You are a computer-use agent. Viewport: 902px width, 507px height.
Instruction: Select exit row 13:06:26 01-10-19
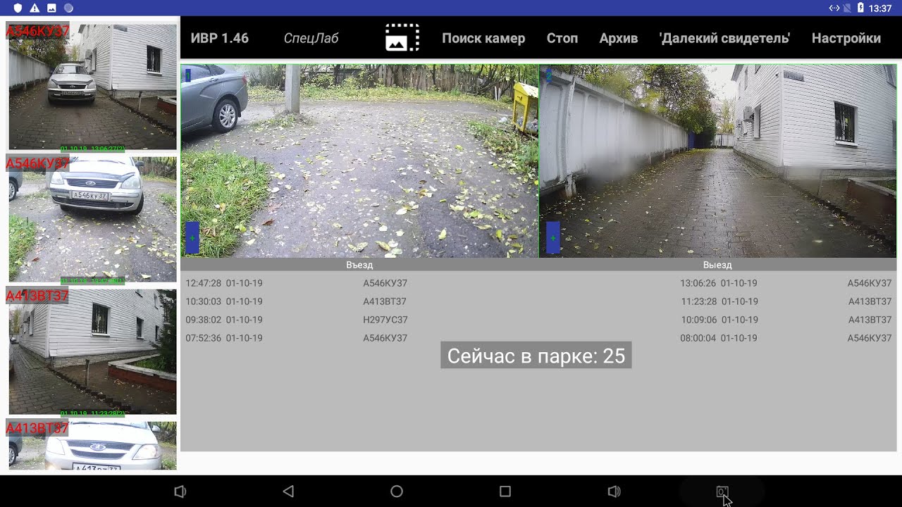pyautogui.click(x=786, y=283)
